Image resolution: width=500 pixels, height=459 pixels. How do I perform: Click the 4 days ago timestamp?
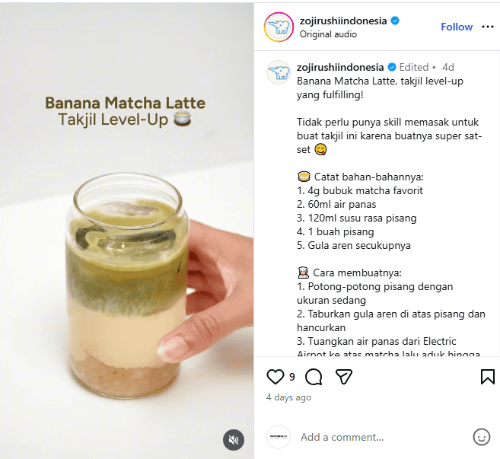click(288, 397)
